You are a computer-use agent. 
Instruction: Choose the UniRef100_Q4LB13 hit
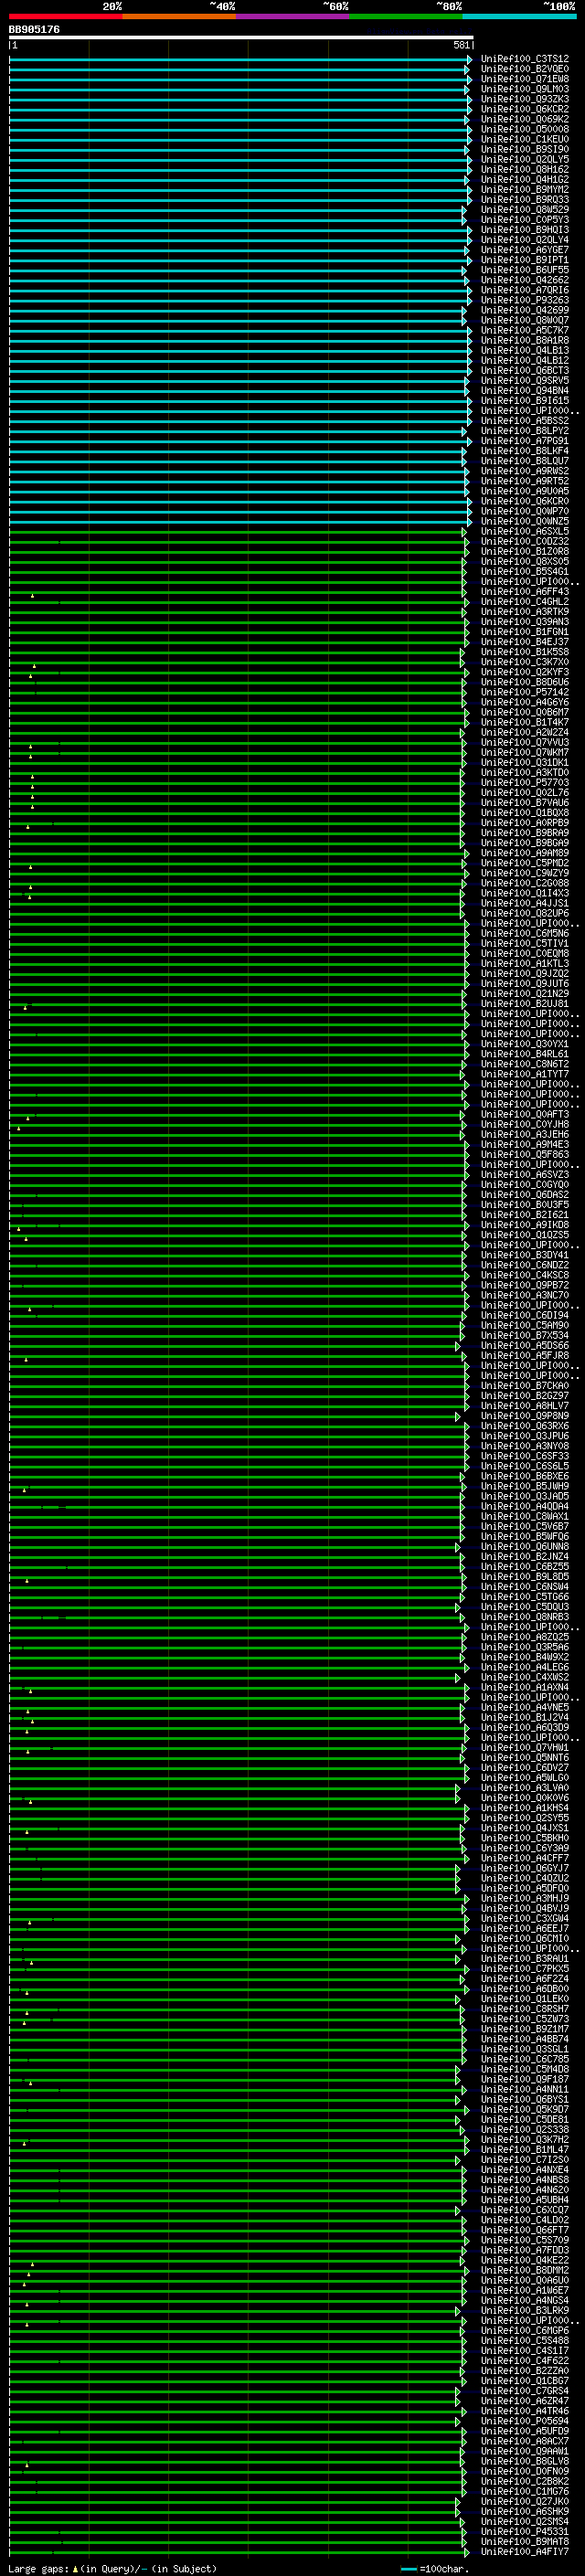[x=525, y=350]
